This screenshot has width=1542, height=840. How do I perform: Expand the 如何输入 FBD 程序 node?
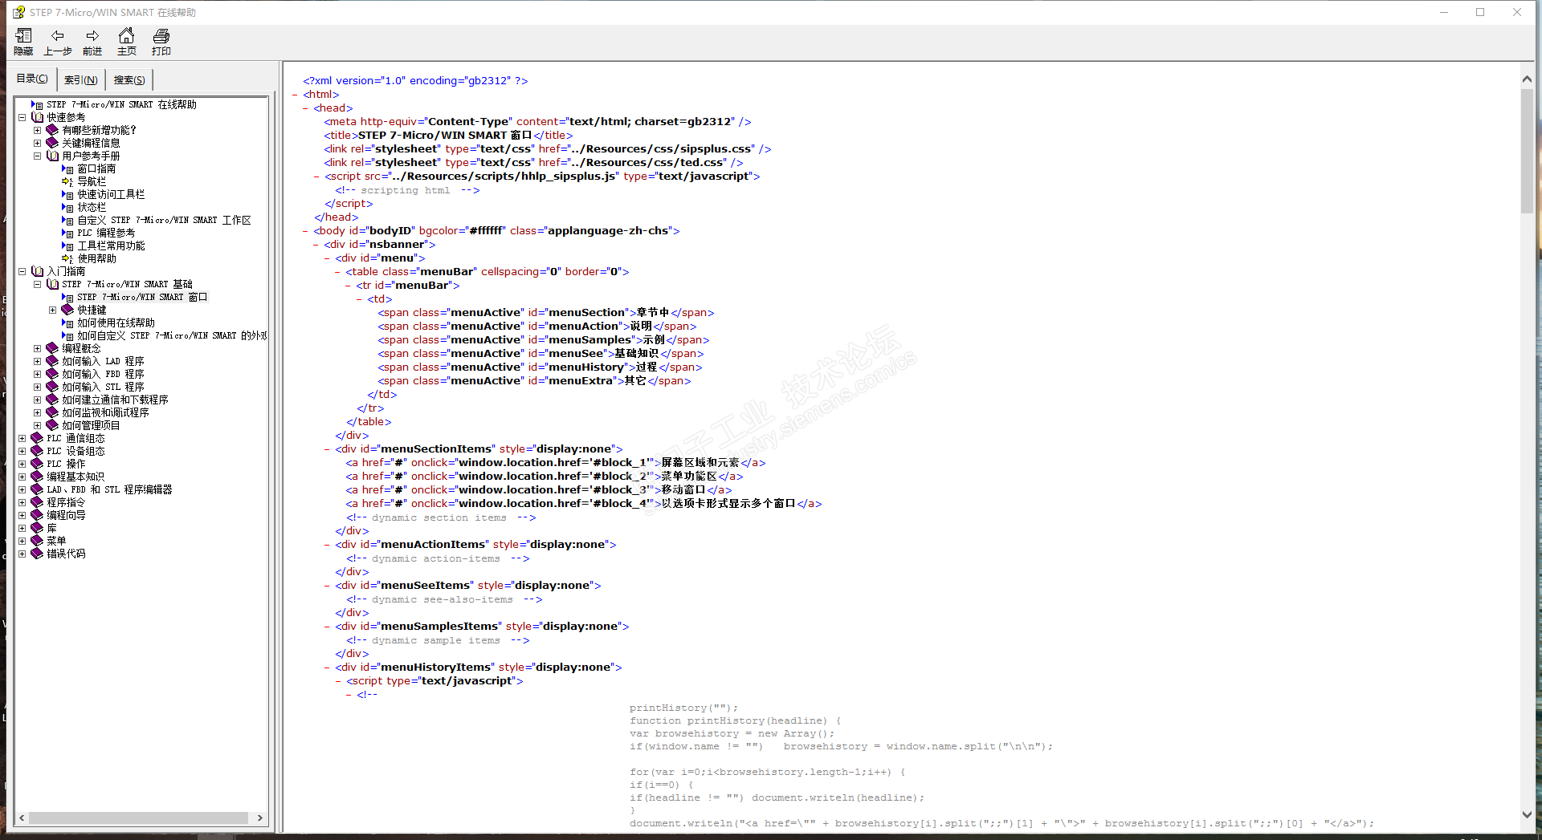click(37, 374)
